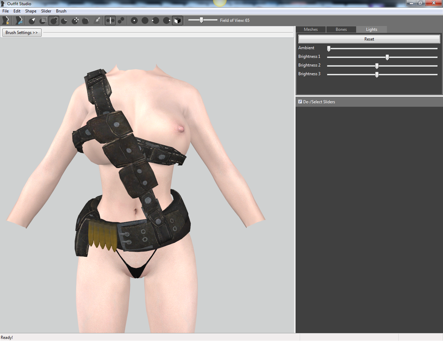Toggle X-Mirror brush mode
This screenshot has height=341, width=443.
coord(110,20)
